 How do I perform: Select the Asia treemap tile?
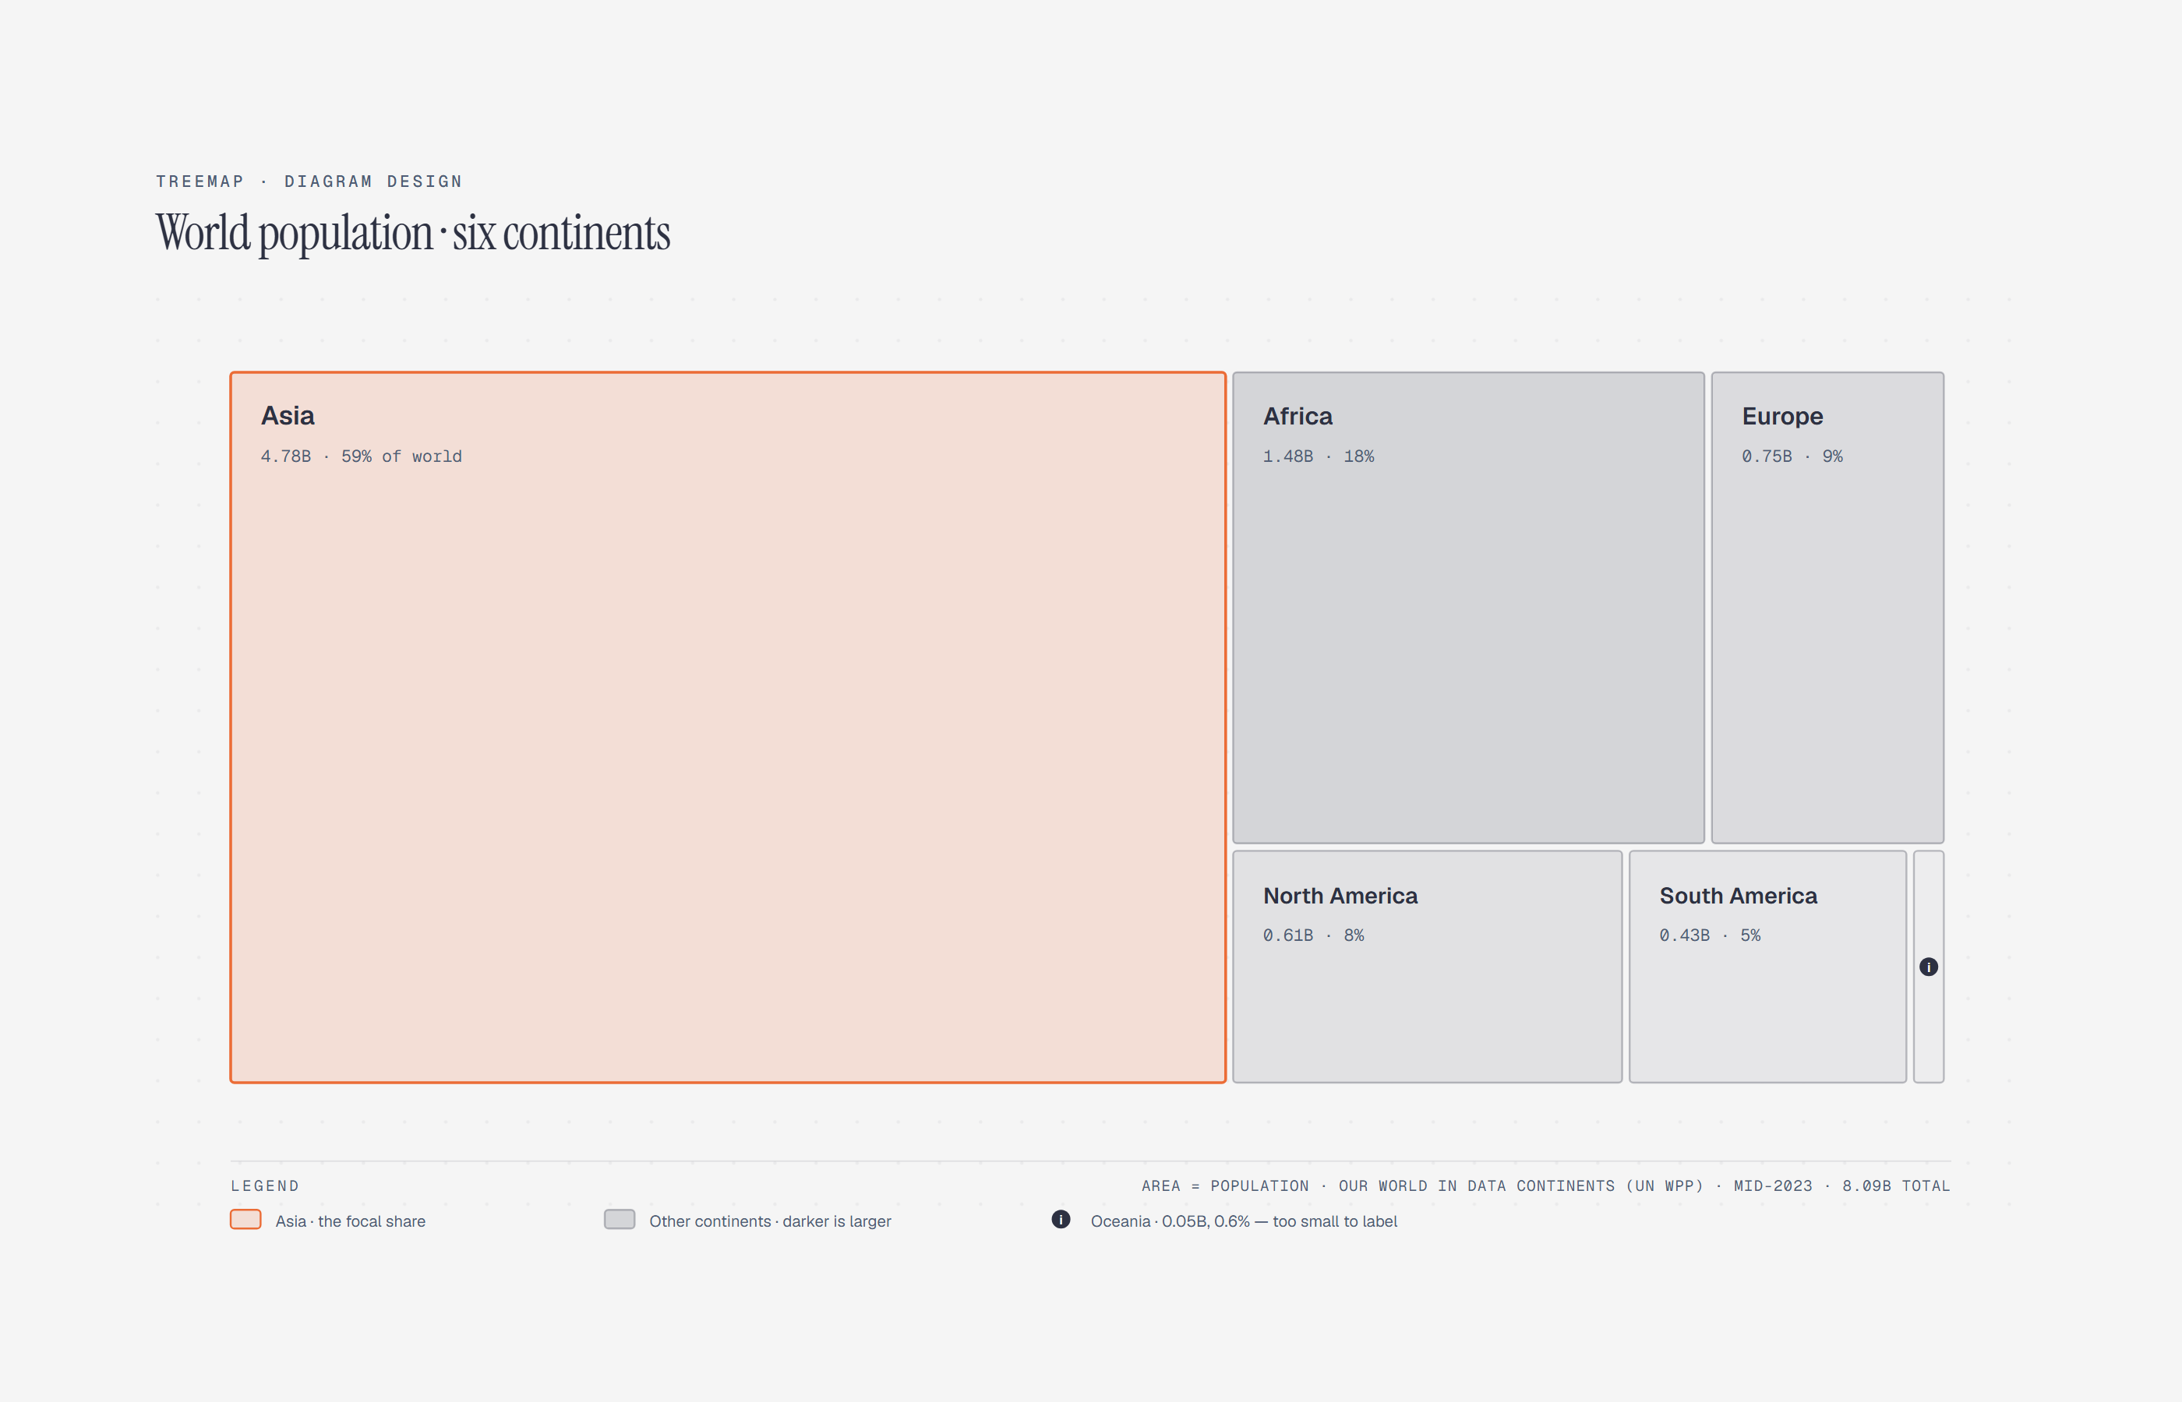[x=728, y=727]
